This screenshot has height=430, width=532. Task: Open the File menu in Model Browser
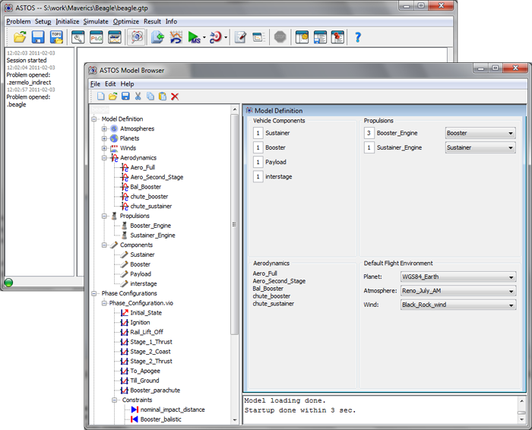95,84
